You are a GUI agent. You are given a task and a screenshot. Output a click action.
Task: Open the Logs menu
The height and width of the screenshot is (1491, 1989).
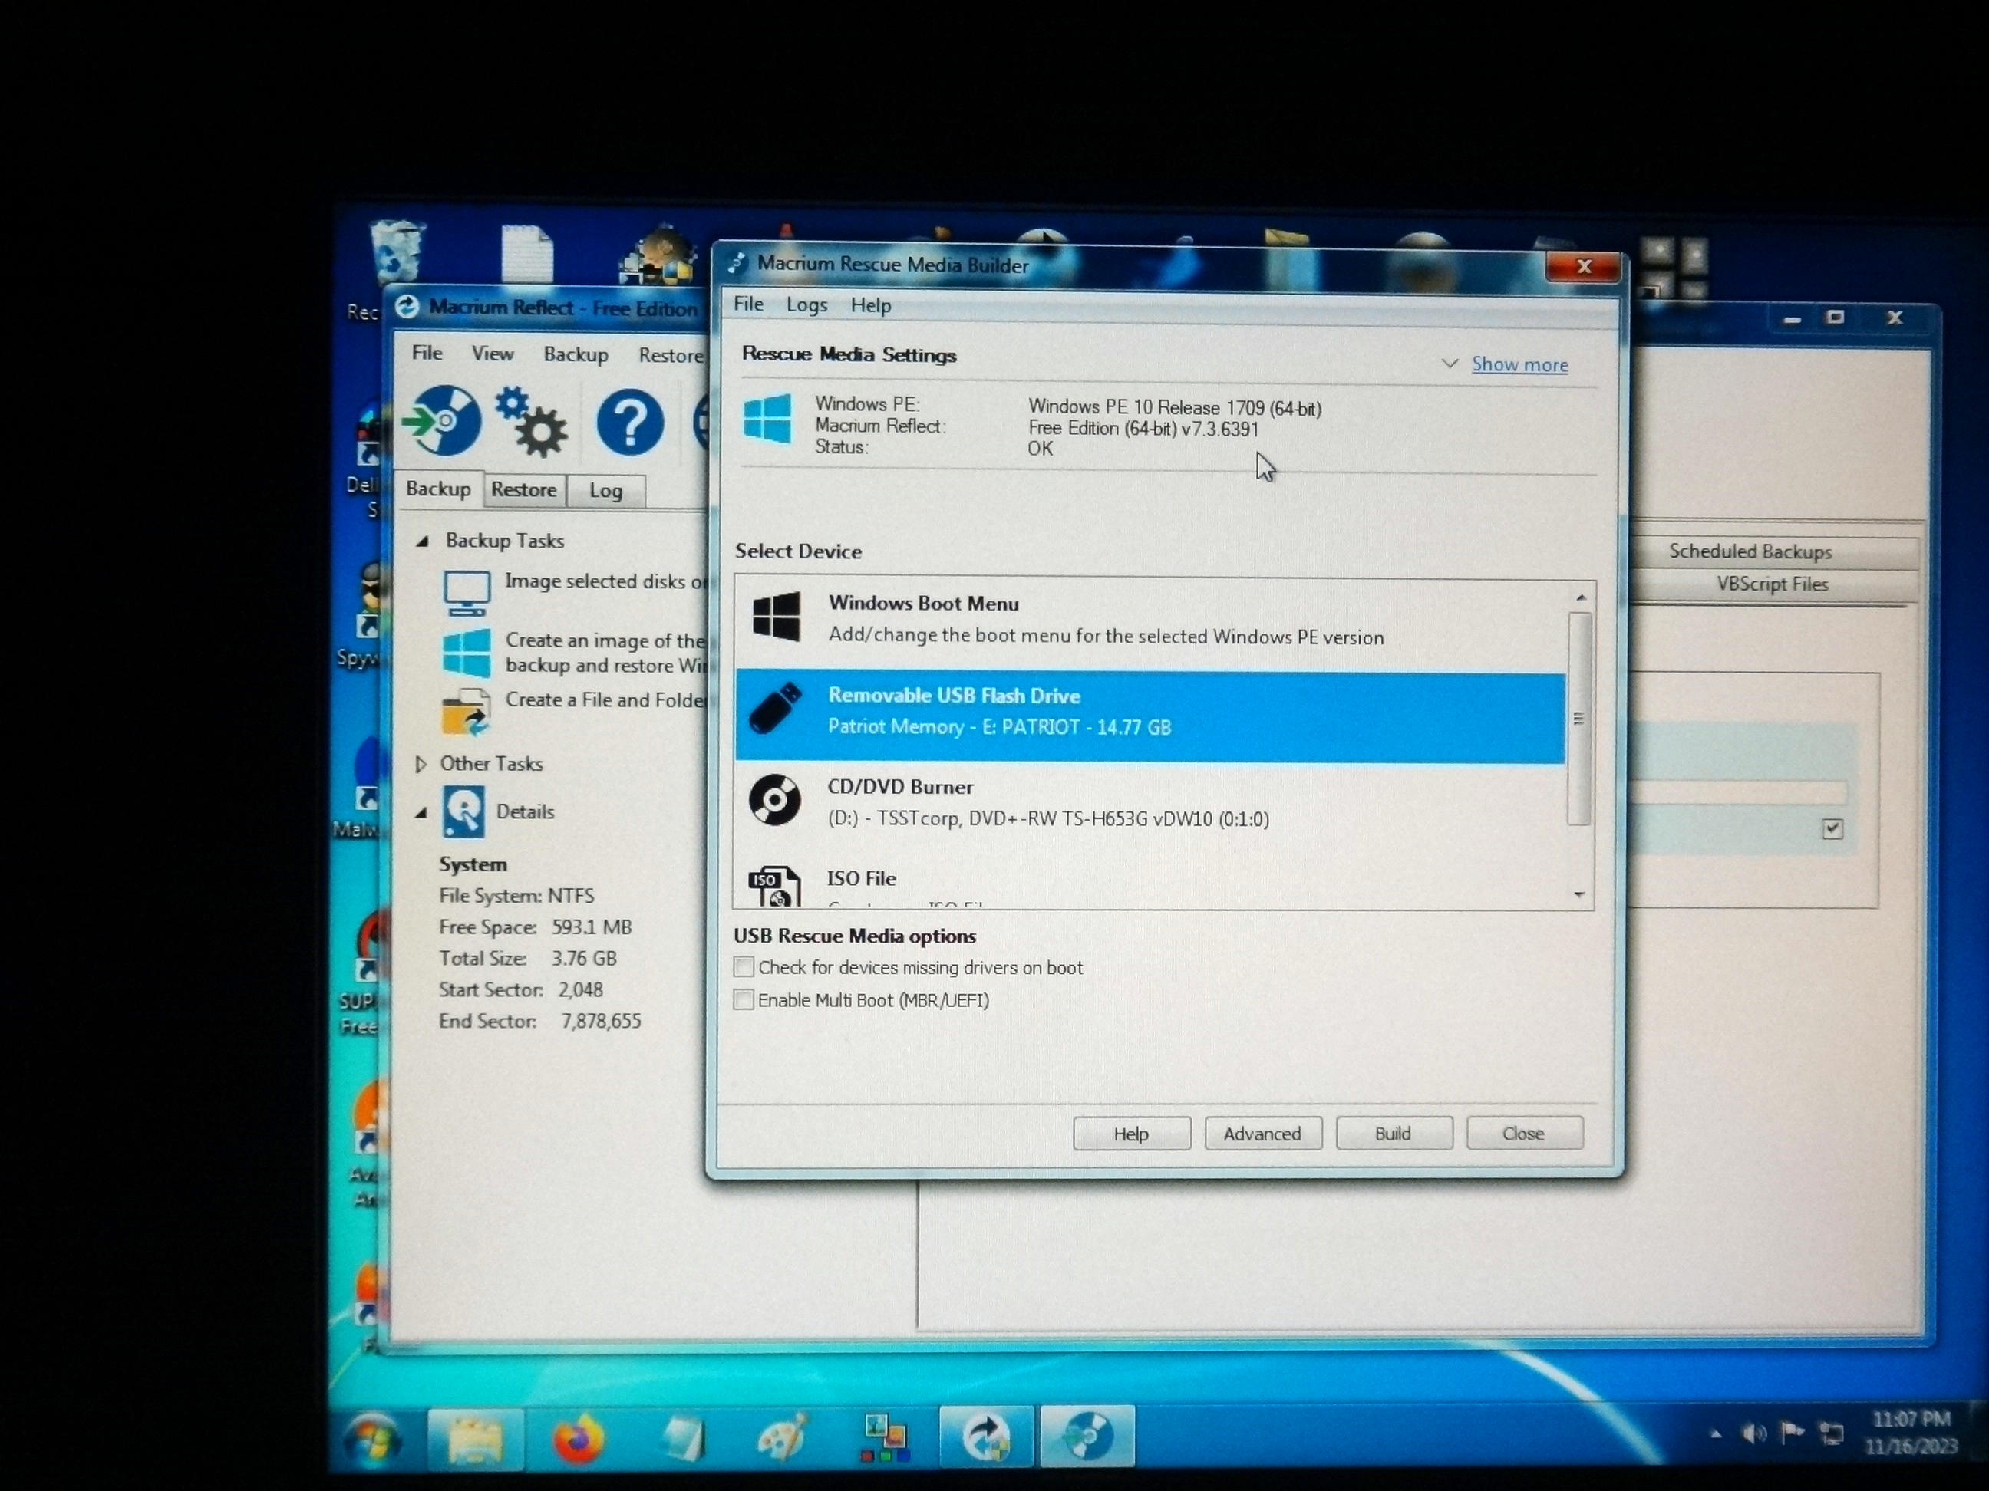pyautogui.click(x=806, y=304)
